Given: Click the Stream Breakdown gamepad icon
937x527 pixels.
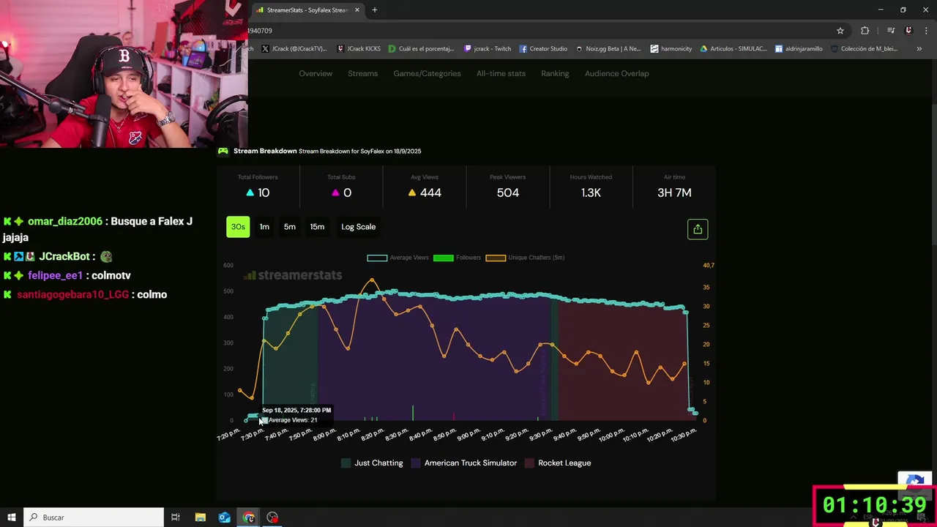Looking at the screenshot, I should coord(223,151).
